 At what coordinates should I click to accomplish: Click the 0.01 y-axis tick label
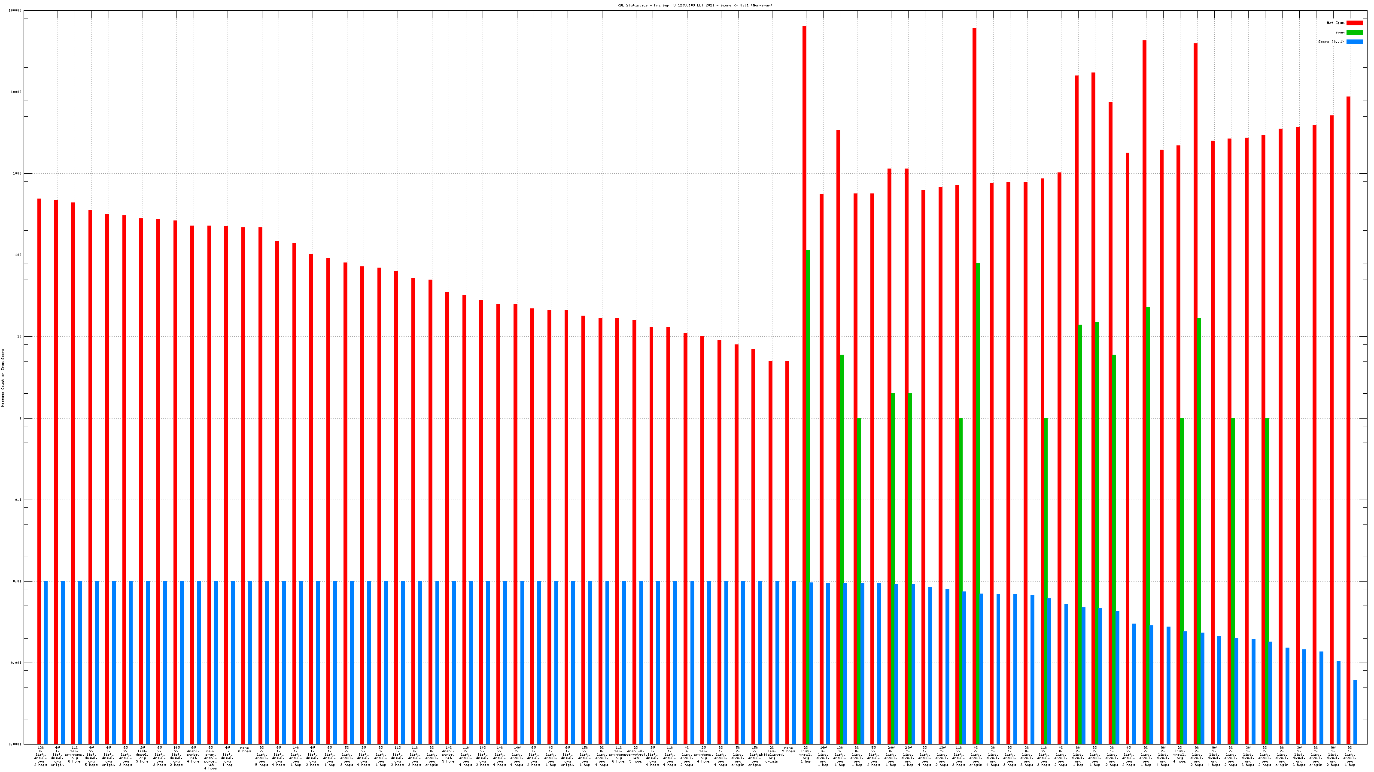(18, 581)
